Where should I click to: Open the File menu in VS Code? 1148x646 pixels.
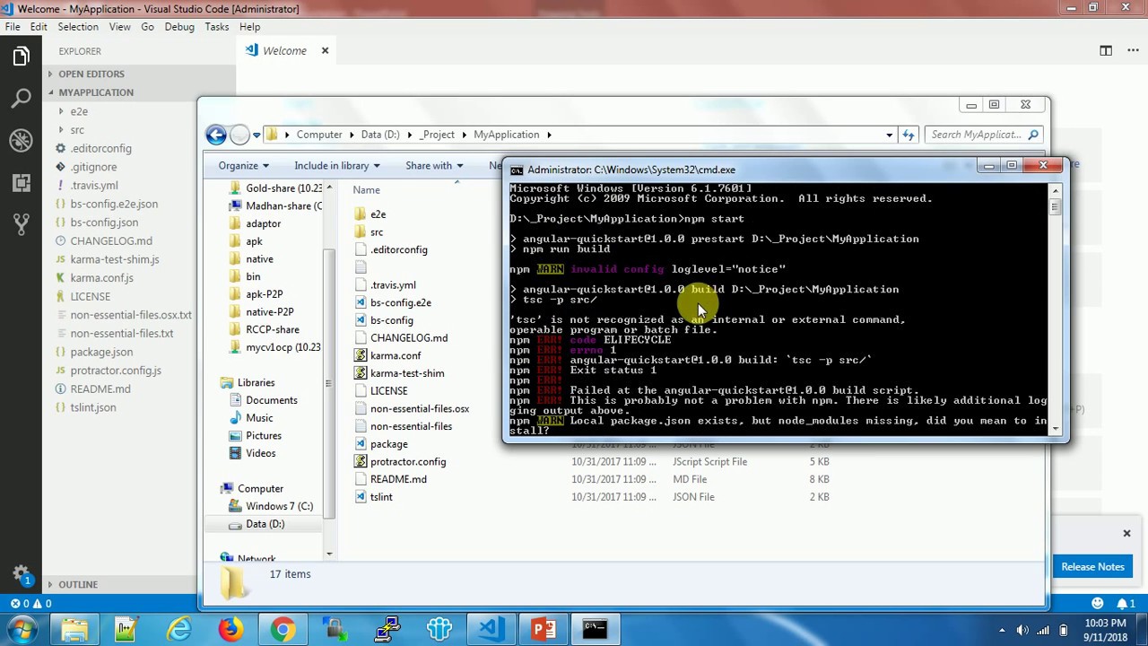[x=13, y=27]
